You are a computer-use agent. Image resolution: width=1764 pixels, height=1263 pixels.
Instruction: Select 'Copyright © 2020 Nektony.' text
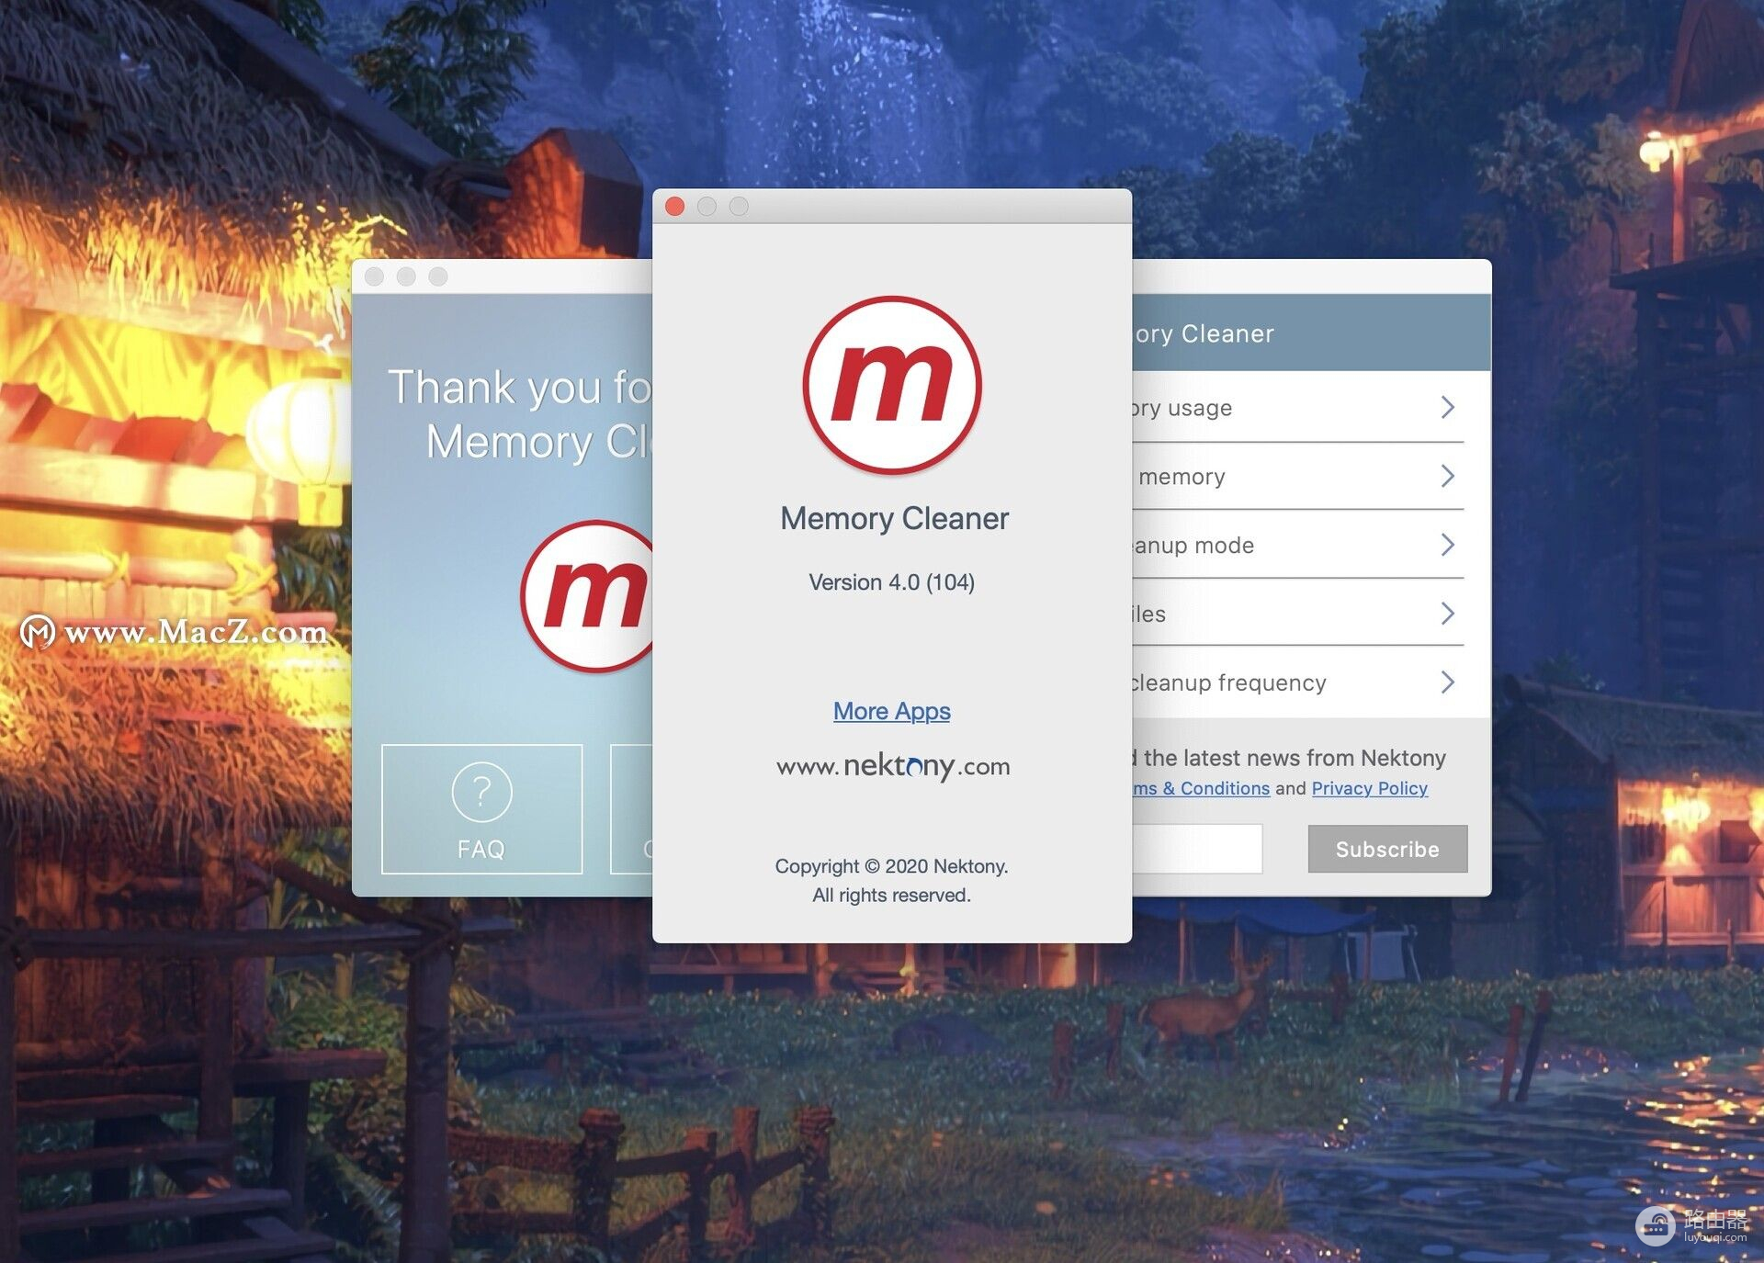(x=891, y=866)
